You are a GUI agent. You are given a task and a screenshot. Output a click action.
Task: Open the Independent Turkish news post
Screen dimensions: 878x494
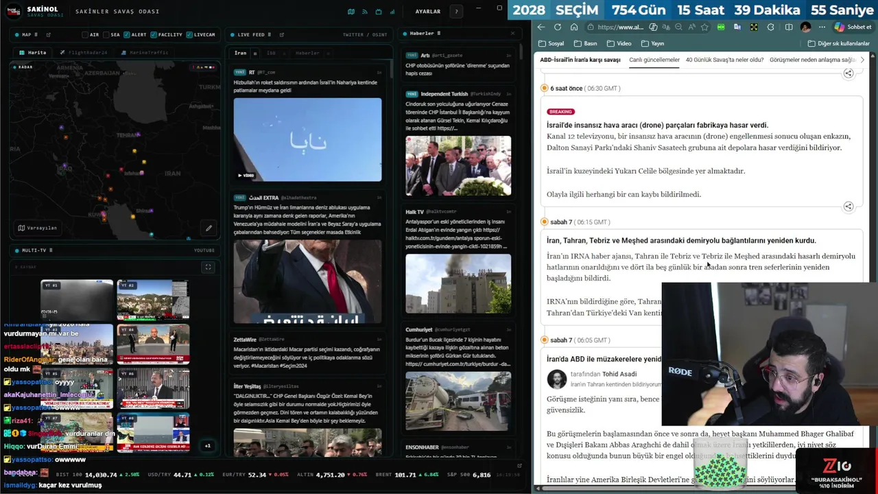[x=458, y=144]
